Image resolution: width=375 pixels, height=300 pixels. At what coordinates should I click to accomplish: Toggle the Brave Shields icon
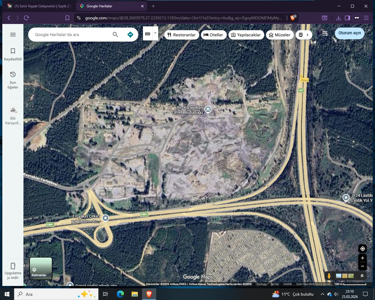click(x=293, y=18)
